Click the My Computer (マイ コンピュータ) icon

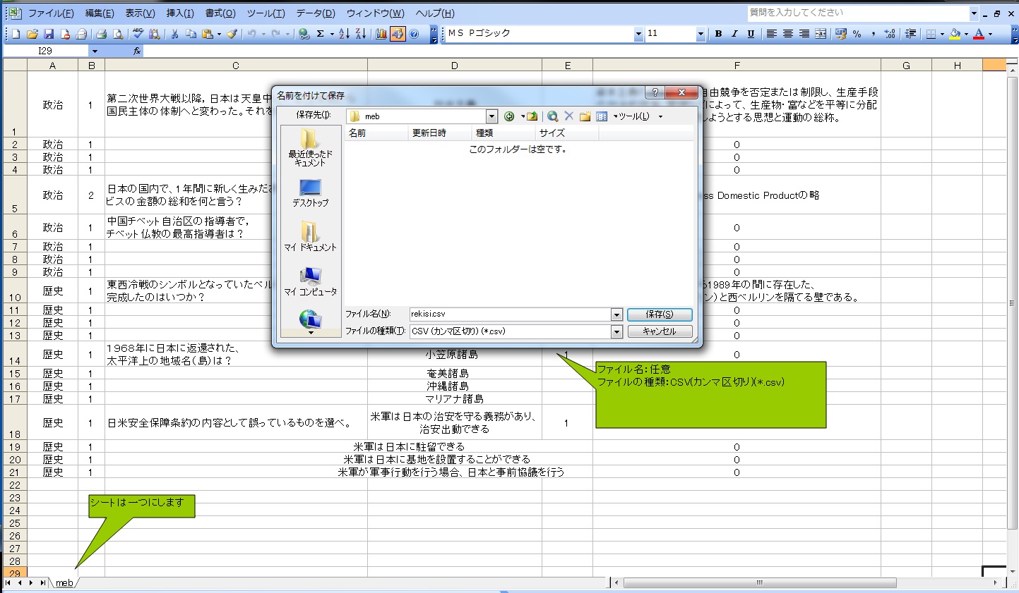pos(310,281)
